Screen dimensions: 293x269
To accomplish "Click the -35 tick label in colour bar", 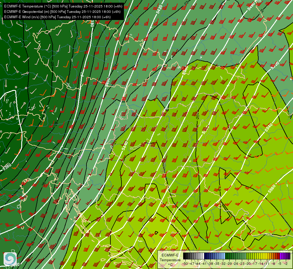I will click(x=217, y=264).
